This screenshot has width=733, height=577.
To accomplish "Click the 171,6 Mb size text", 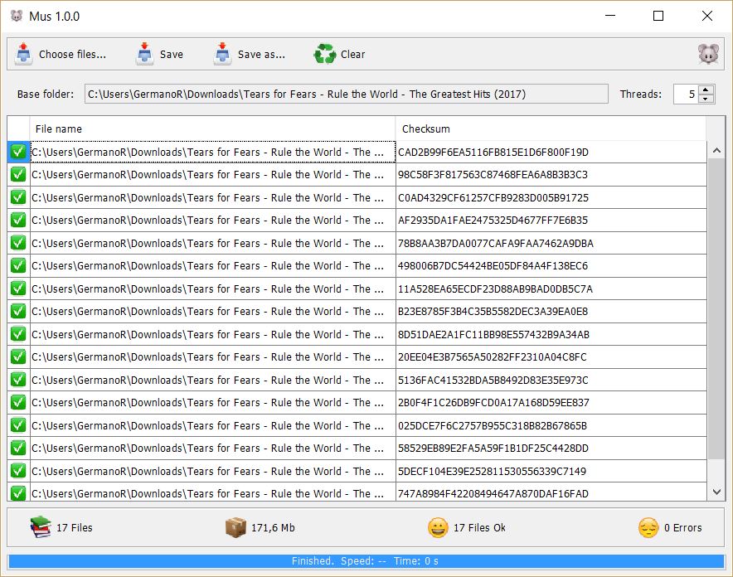I will point(273,527).
